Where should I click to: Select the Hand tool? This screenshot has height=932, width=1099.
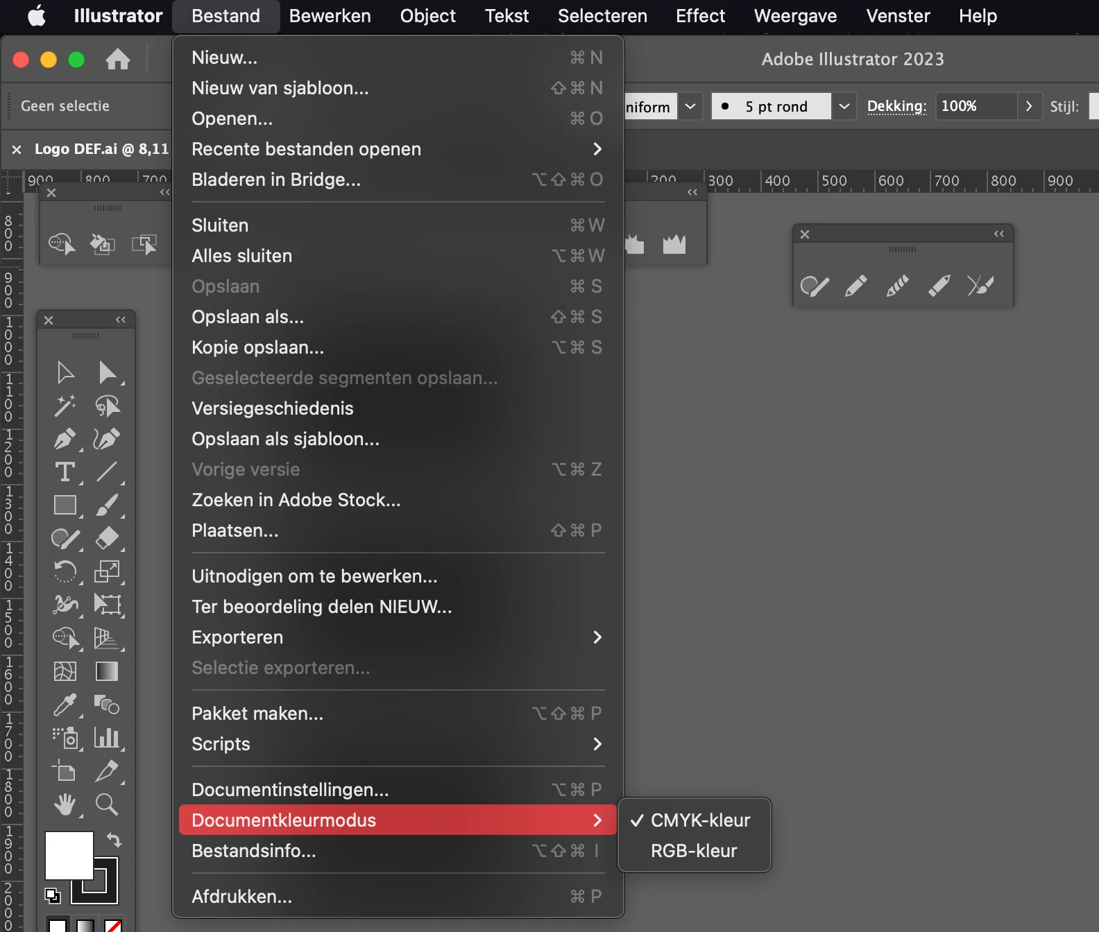pos(65,804)
